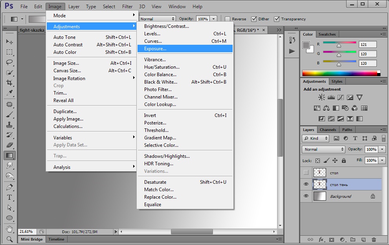Switch to the Channels tab
Viewport: 389px width, 245px height.
click(328, 130)
